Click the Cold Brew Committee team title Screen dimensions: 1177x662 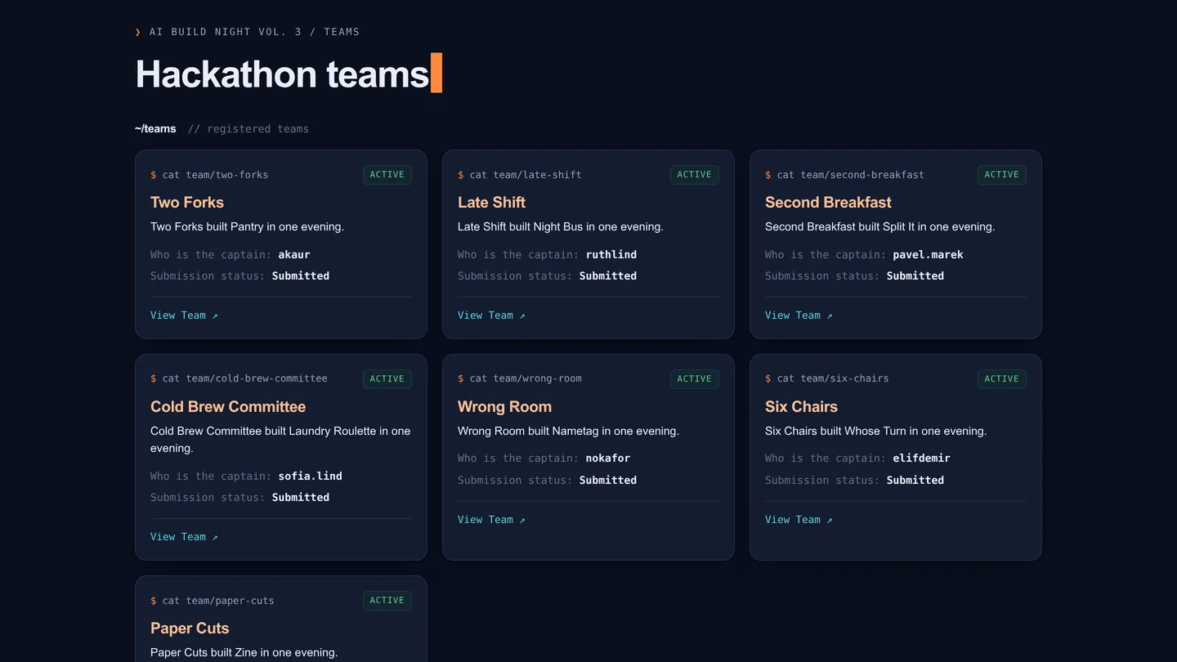click(228, 406)
